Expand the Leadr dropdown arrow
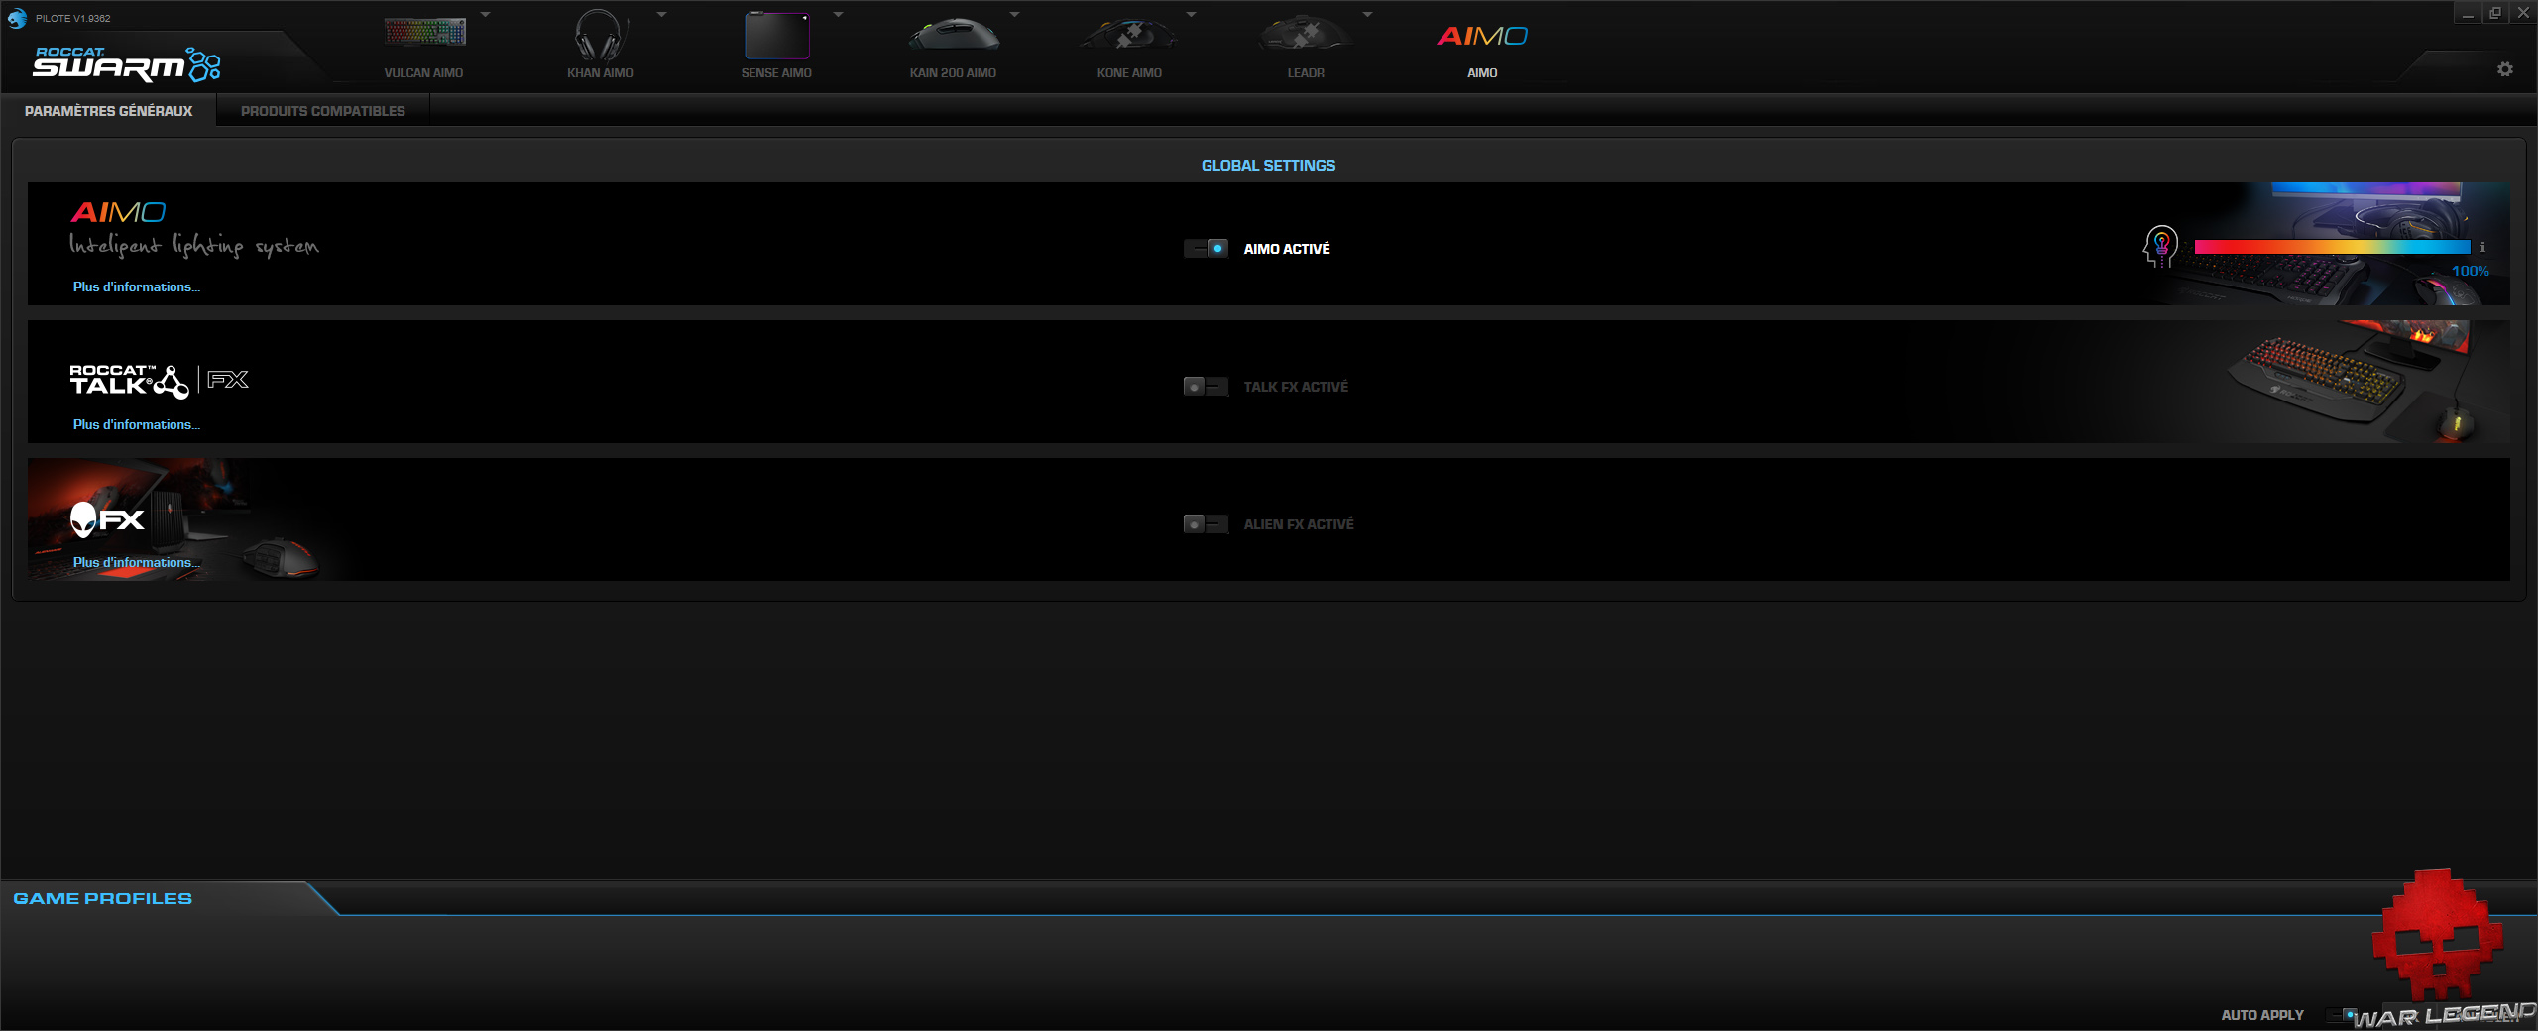Image resolution: width=2538 pixels, height=1031 pixels. (x=1368, y=15)
